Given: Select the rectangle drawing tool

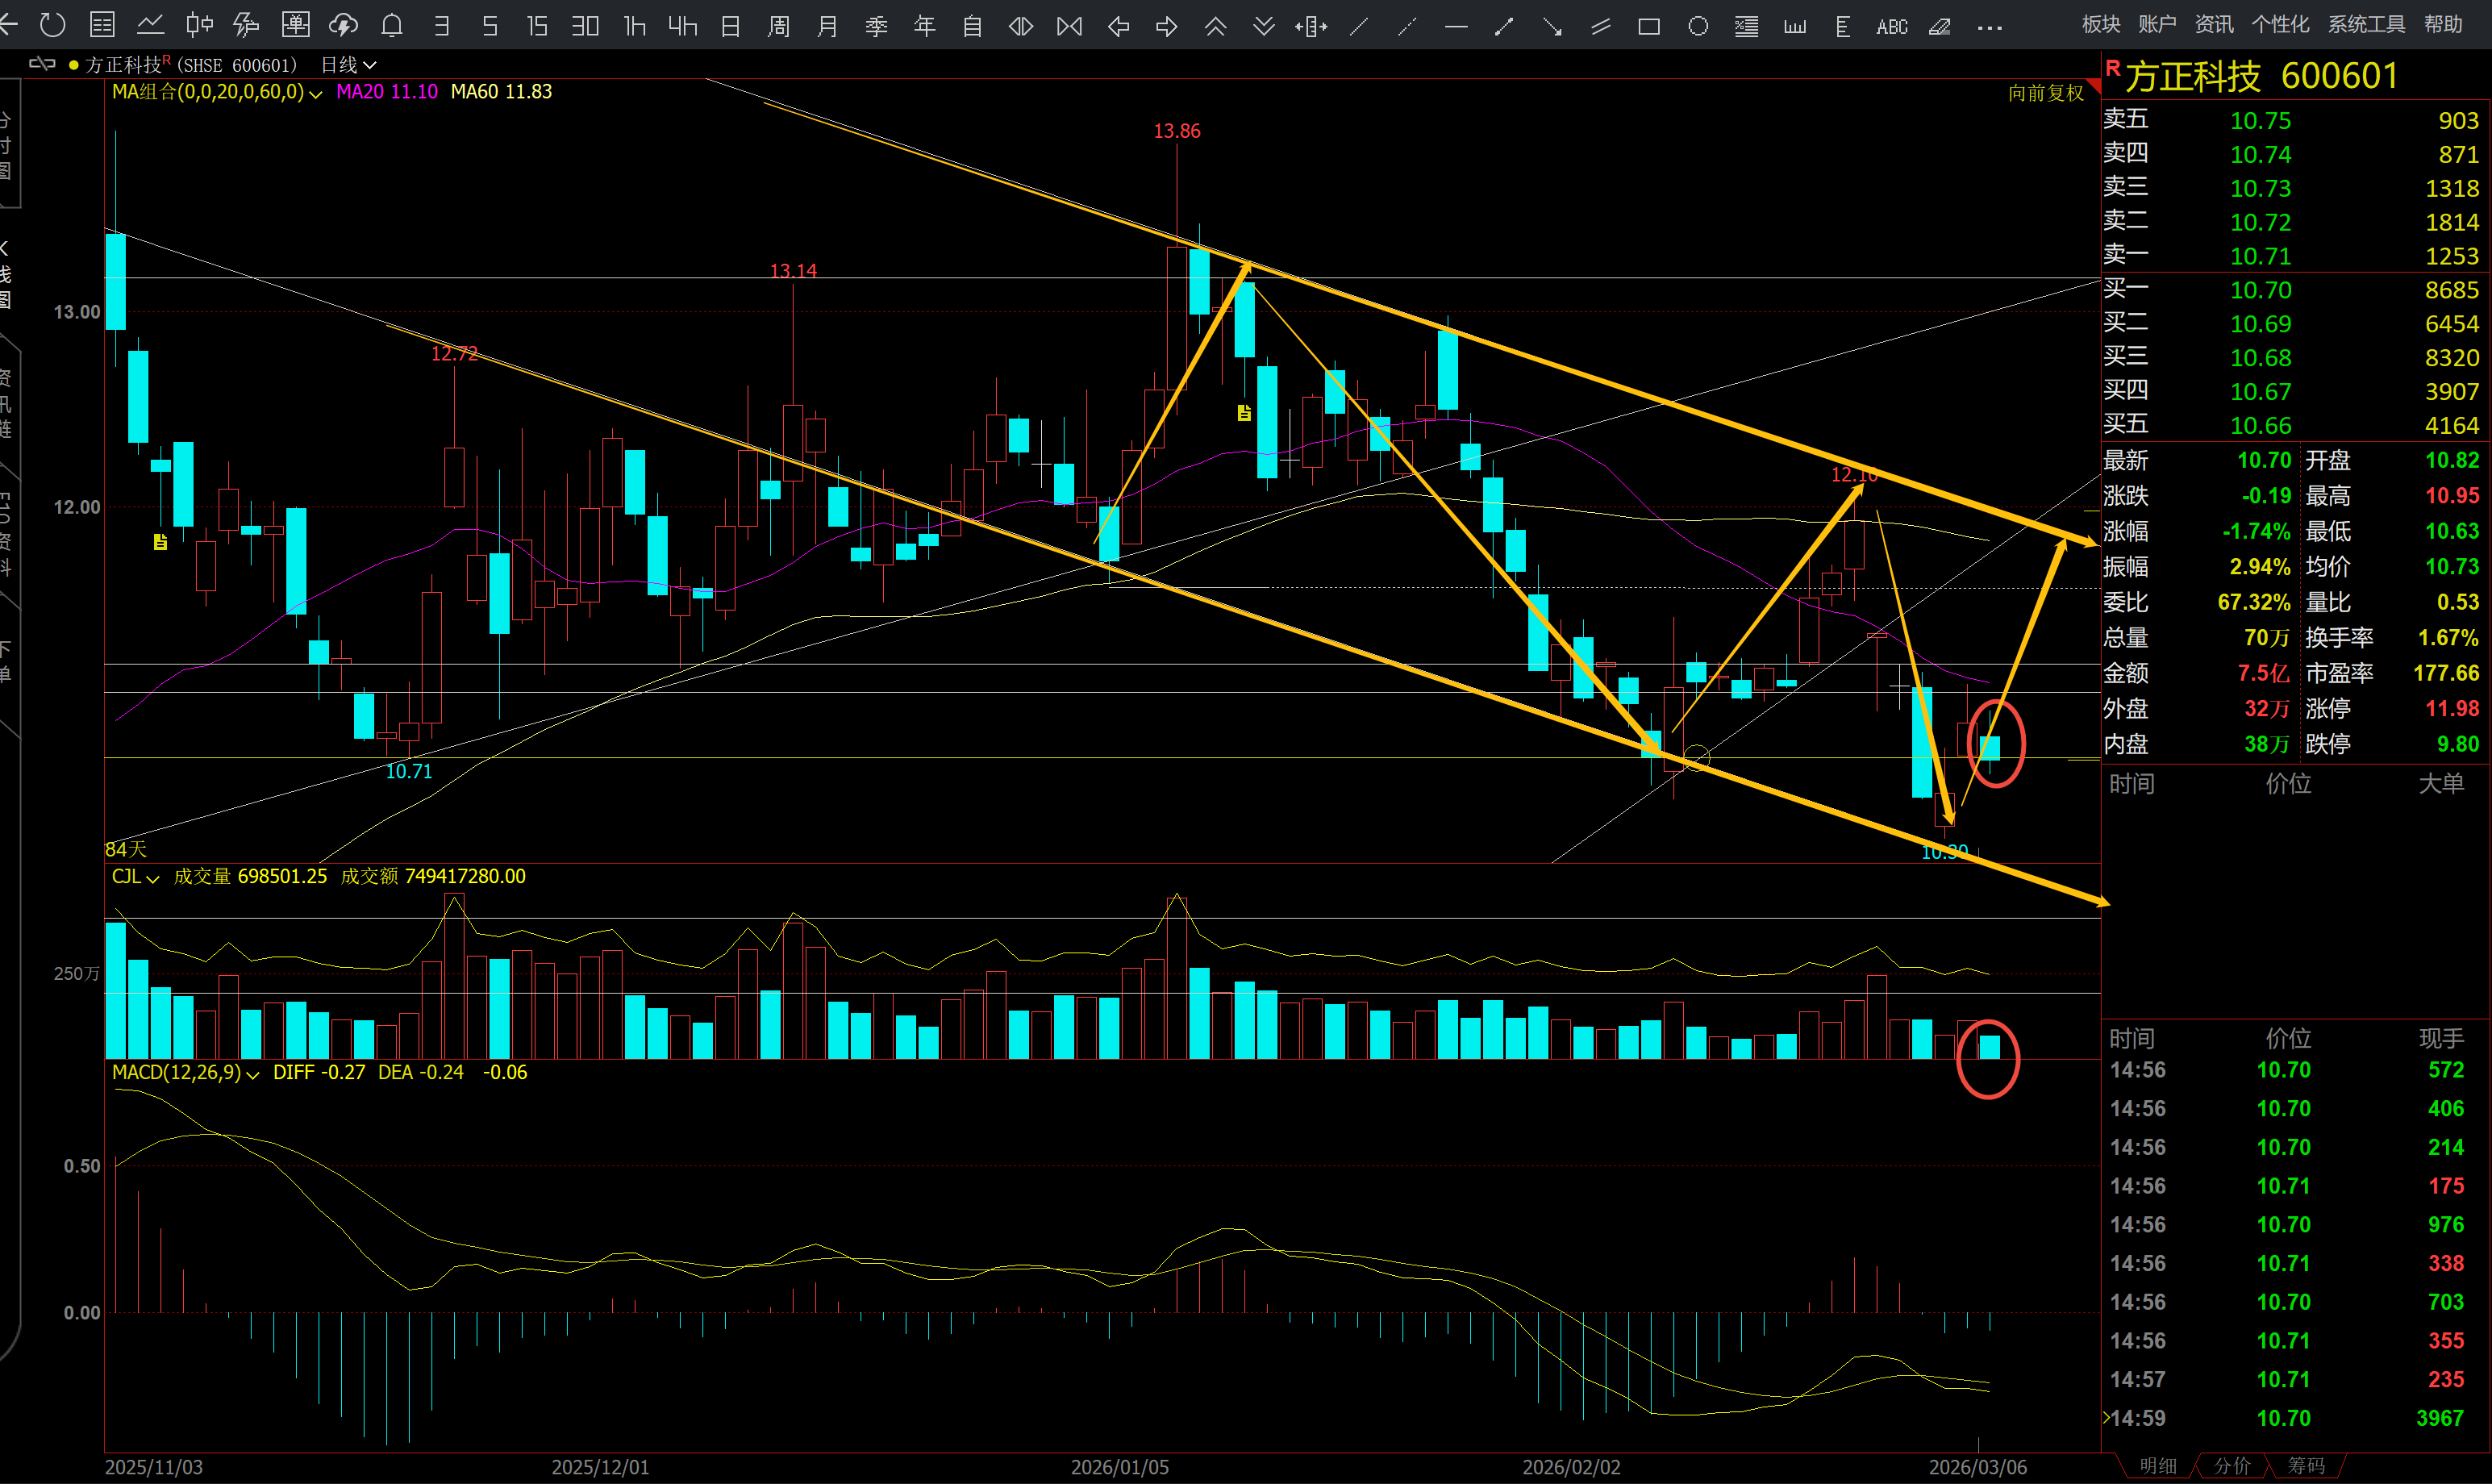Looking at the screenshot, I should (1649, 26).
